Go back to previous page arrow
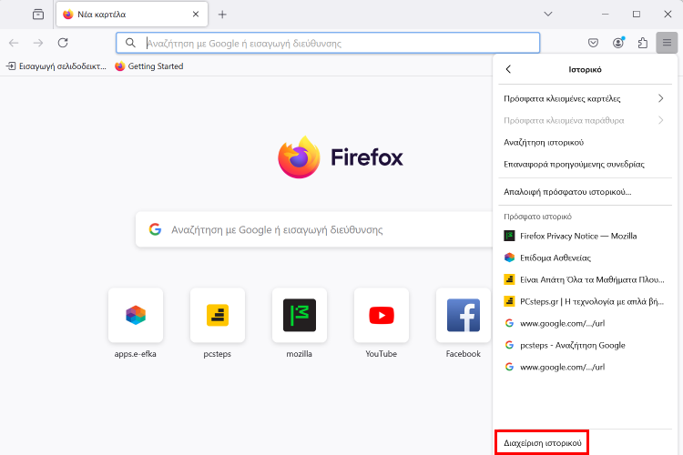 pos(14,43)
